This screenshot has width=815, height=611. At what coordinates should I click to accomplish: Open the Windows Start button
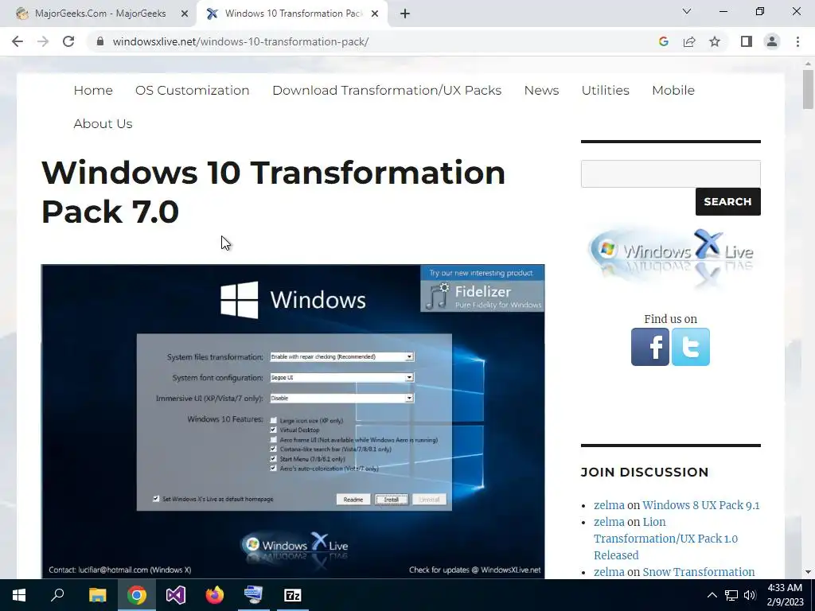19,595
